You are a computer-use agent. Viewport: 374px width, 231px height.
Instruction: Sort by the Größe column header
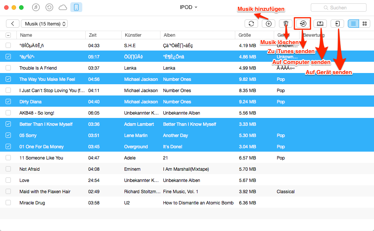point(245,35)
